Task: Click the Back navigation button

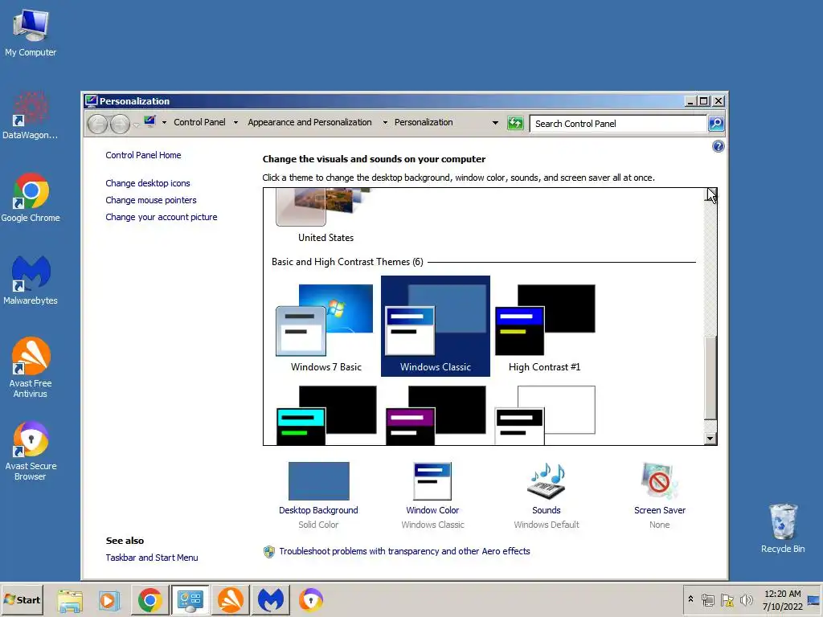Action: coord(97,124)
